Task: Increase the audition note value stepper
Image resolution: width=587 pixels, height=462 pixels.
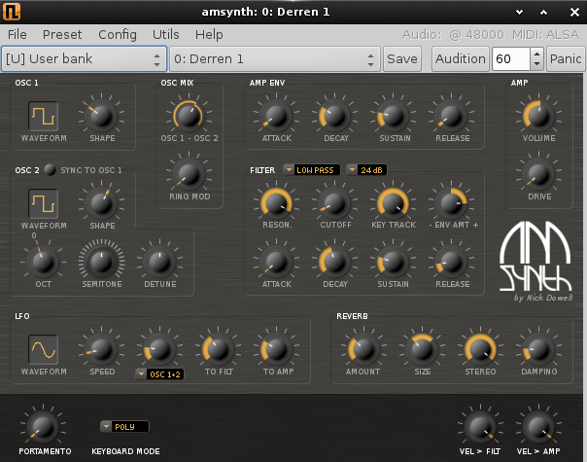Action: click(x=536, y=53)
